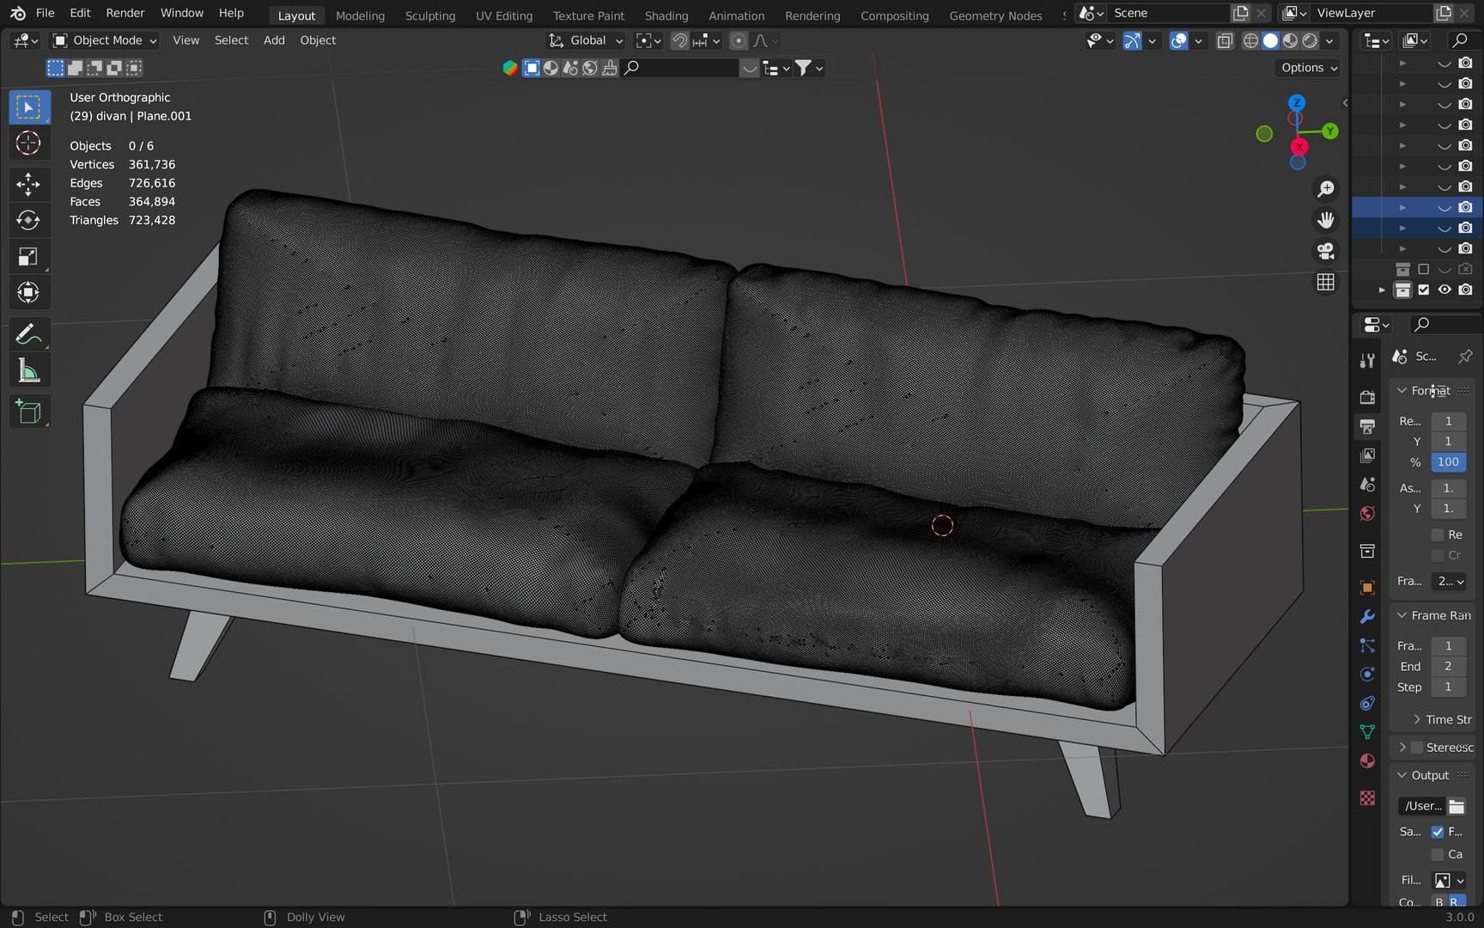Toggle X-Ray mode in the viewport header
1484x928 pixels.
(x=1226, y=40)
